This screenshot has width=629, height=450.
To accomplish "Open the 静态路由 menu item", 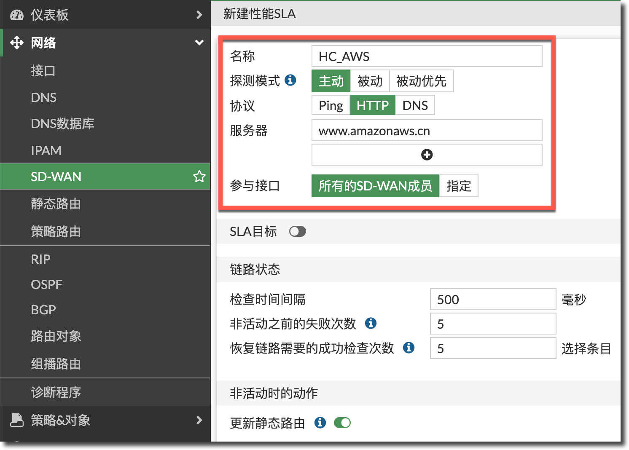I will tap(56, 204).
